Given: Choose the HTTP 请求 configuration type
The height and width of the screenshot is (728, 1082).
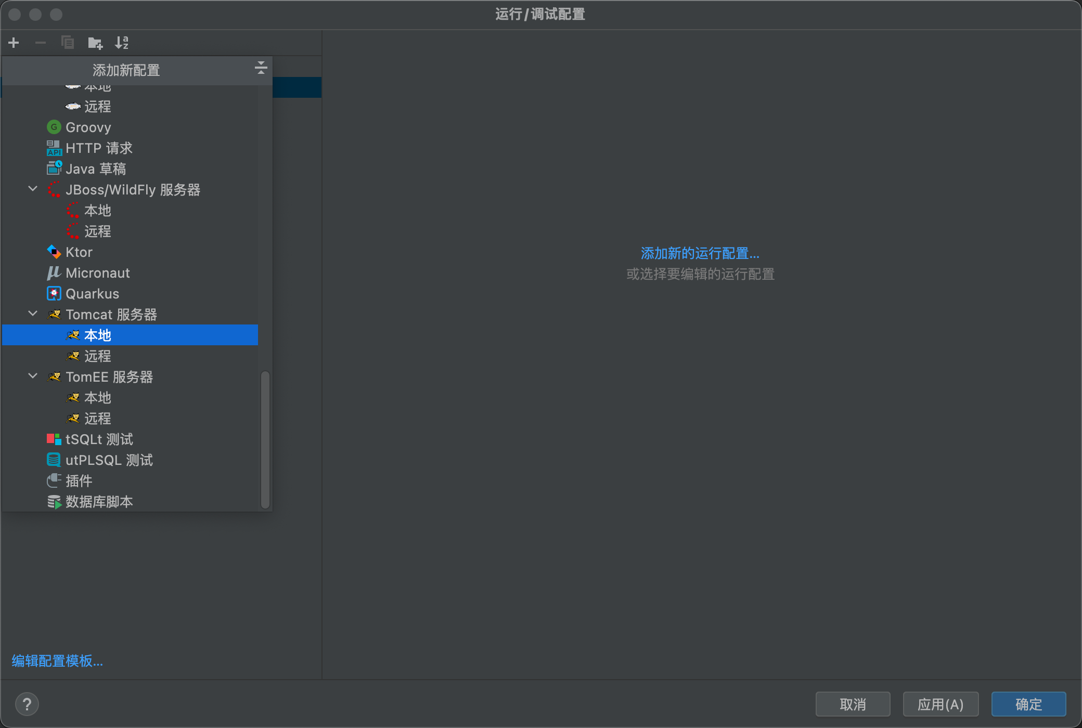Looking at the screenshot, I should point(130,148).
